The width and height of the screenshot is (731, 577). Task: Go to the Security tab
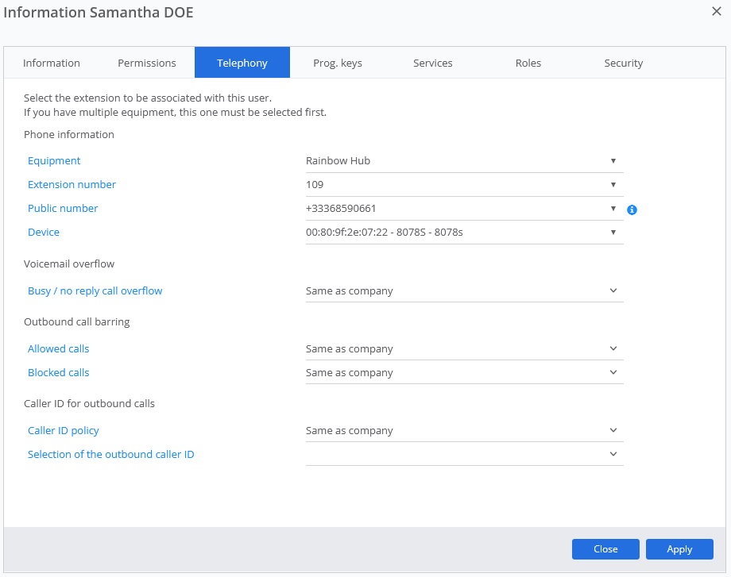pos(623,63)
